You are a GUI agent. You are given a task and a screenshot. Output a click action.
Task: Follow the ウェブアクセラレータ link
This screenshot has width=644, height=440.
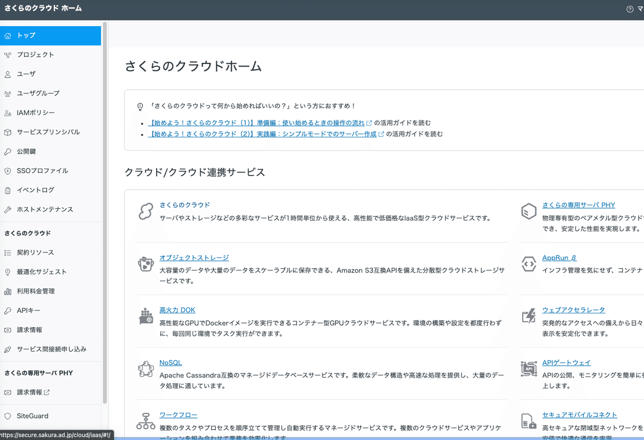(x=574, y=310)
